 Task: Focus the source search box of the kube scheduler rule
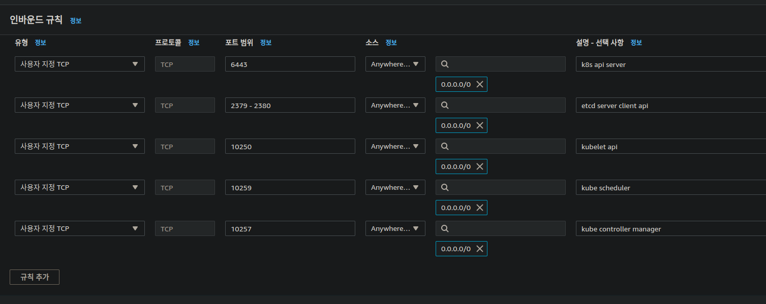[501, 187]
